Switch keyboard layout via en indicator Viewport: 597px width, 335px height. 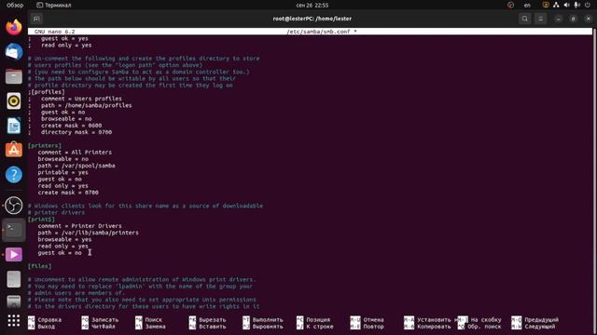point(527,6)
